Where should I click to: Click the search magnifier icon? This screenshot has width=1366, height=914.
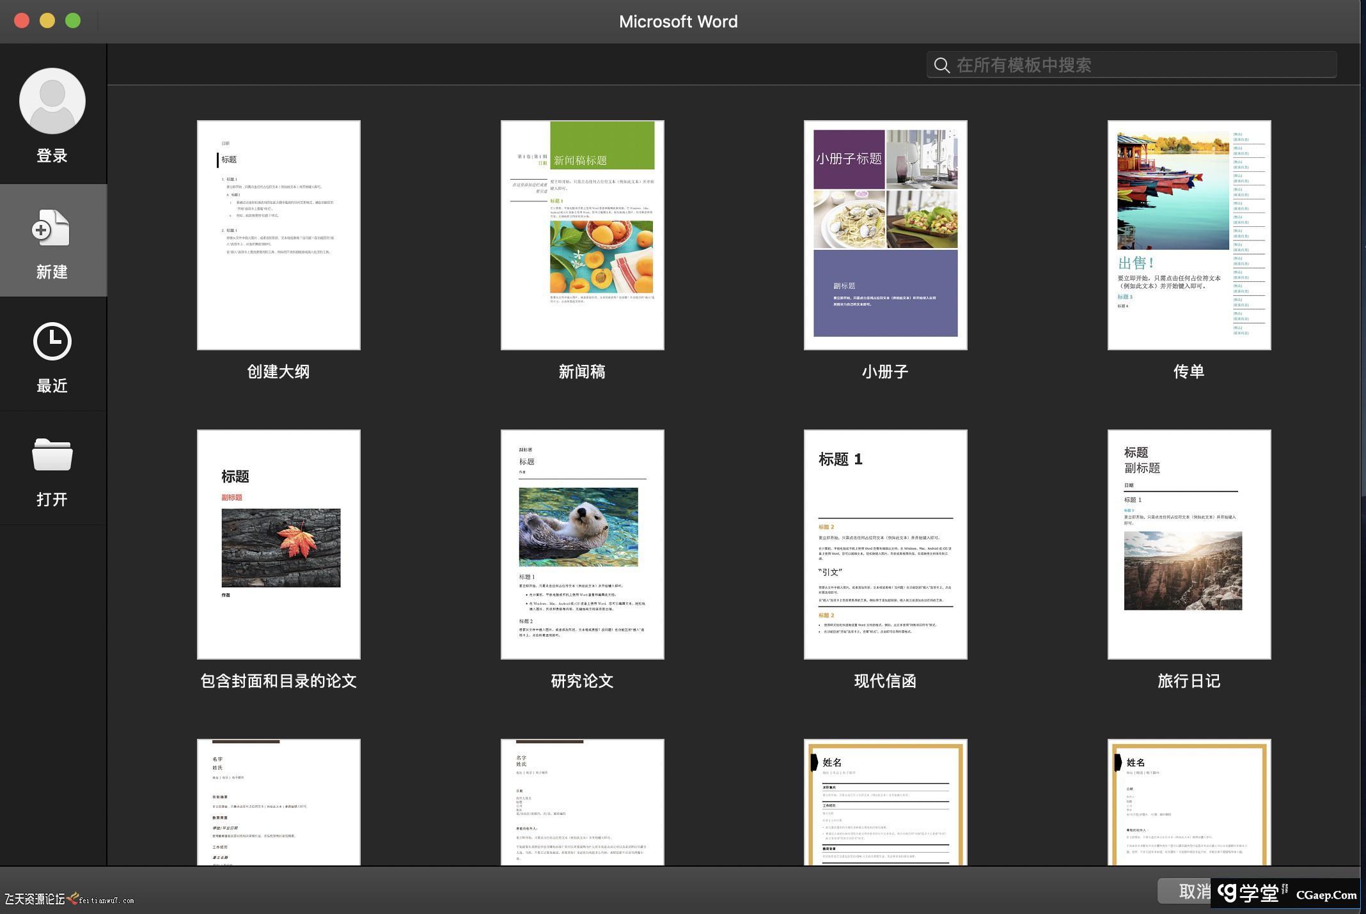[x=941, y=65]
